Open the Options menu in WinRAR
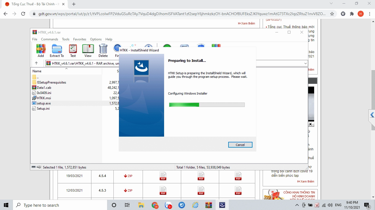 pos(96,39)
